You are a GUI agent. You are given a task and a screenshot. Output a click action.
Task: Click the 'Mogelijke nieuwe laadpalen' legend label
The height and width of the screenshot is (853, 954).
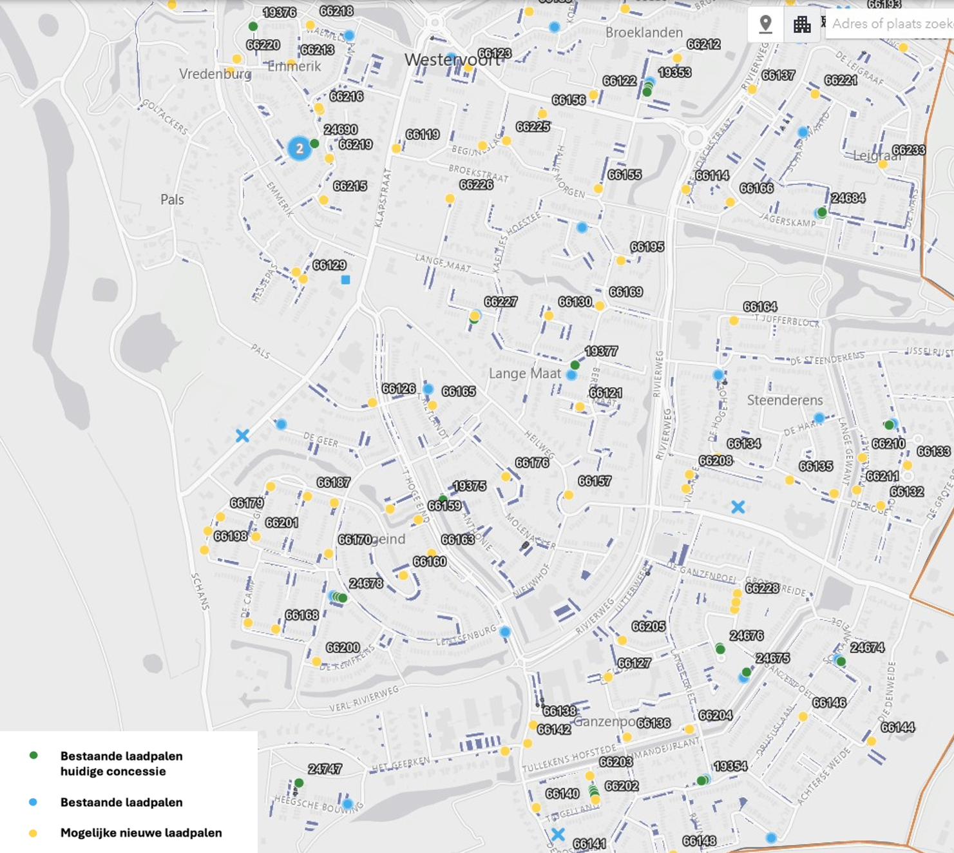141,833
